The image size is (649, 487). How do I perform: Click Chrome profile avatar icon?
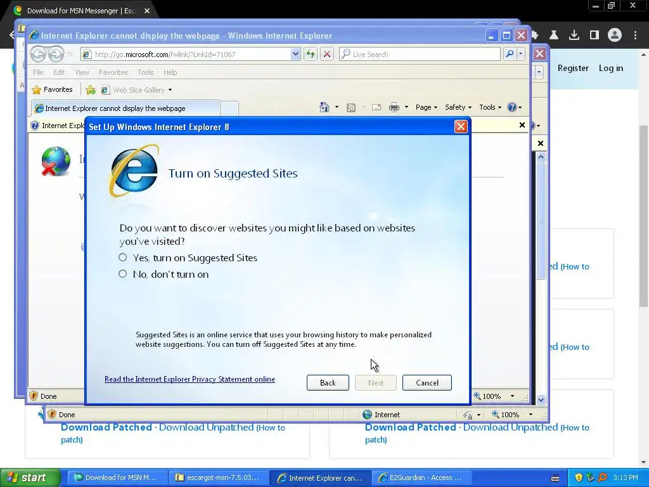point(615,36)
